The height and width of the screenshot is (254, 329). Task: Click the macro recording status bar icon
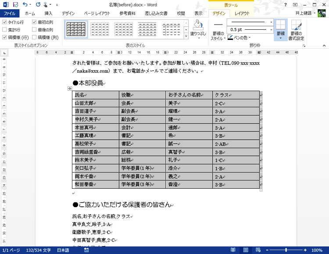86,250
